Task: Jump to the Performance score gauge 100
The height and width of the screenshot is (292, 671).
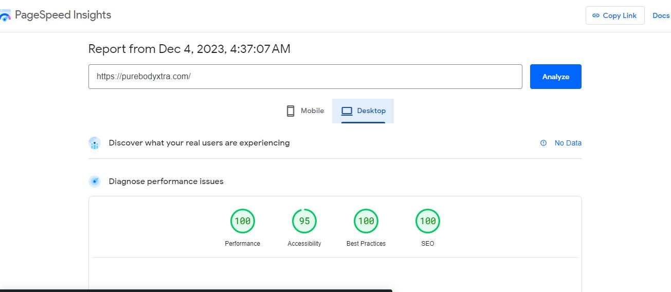Action: click(243, 221)
